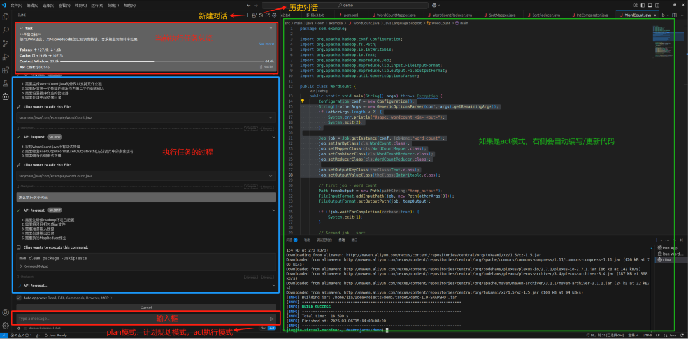Open the 文件(F) menu
This screenshot has height=339, width=688.
coord(16,5)
